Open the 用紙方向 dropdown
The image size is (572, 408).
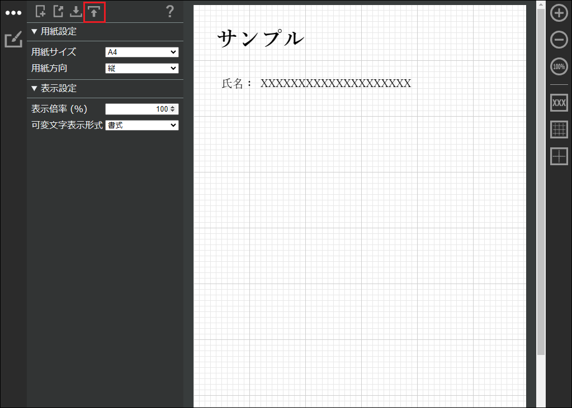tap(142, 69)
